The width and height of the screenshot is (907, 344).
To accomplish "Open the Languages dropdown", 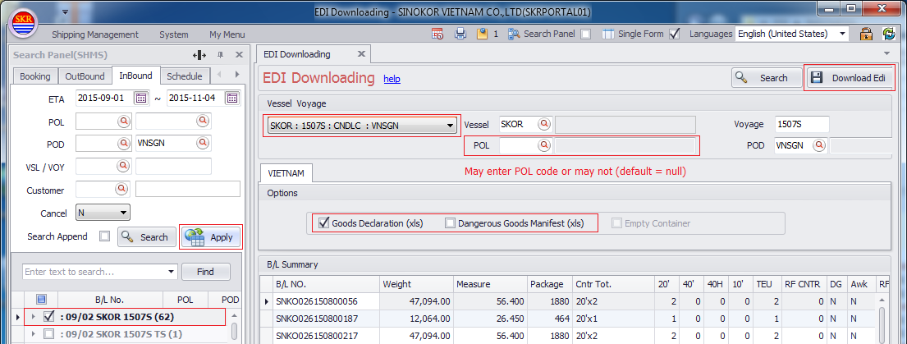I will click(x=842, y=34).
